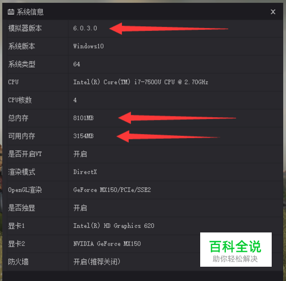Select NVIDIA GeForce MX150 entry
The height and width of the screenshot is (281, 286).
107,244
